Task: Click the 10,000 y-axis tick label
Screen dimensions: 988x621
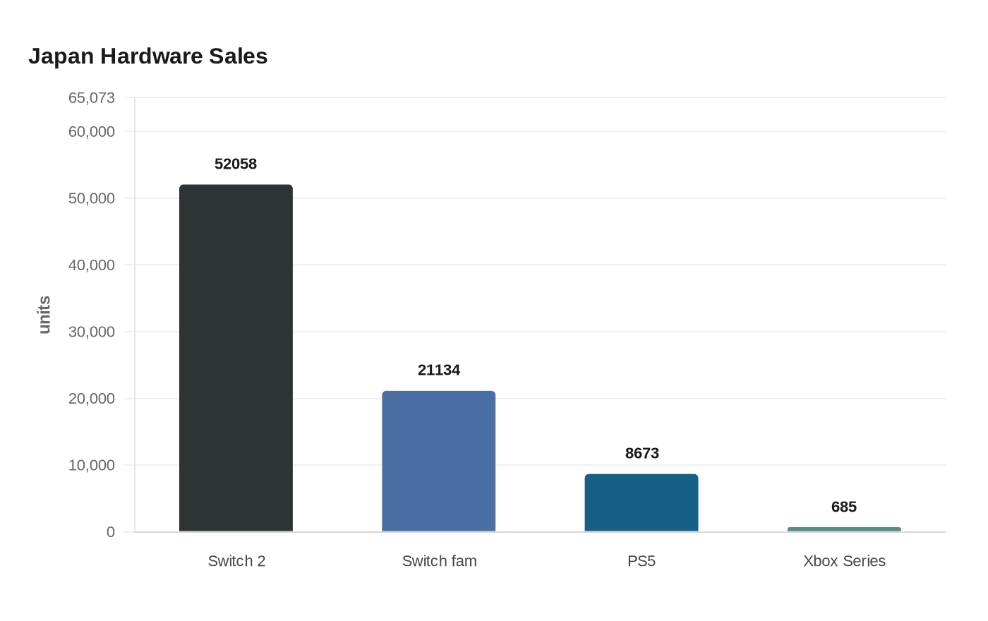Action: [91, 465]
